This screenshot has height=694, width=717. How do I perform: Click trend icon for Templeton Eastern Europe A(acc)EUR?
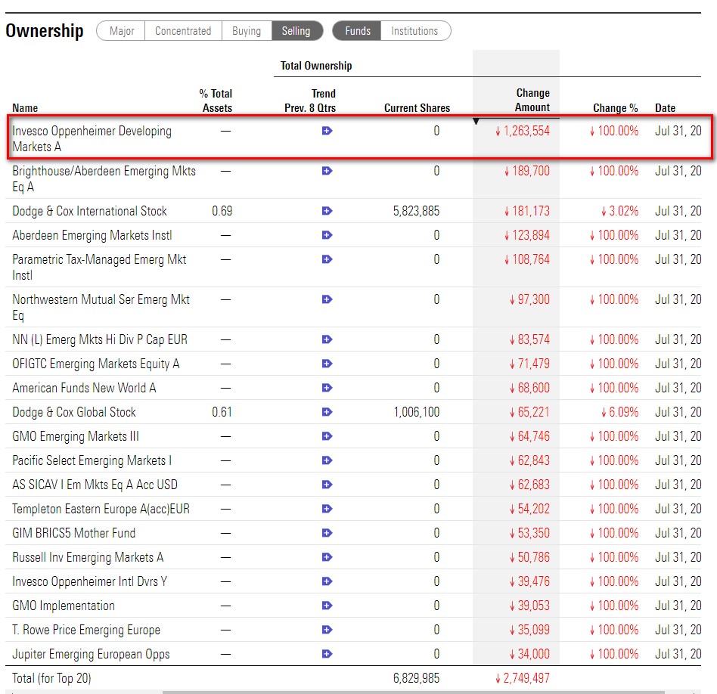coord(327,509)
